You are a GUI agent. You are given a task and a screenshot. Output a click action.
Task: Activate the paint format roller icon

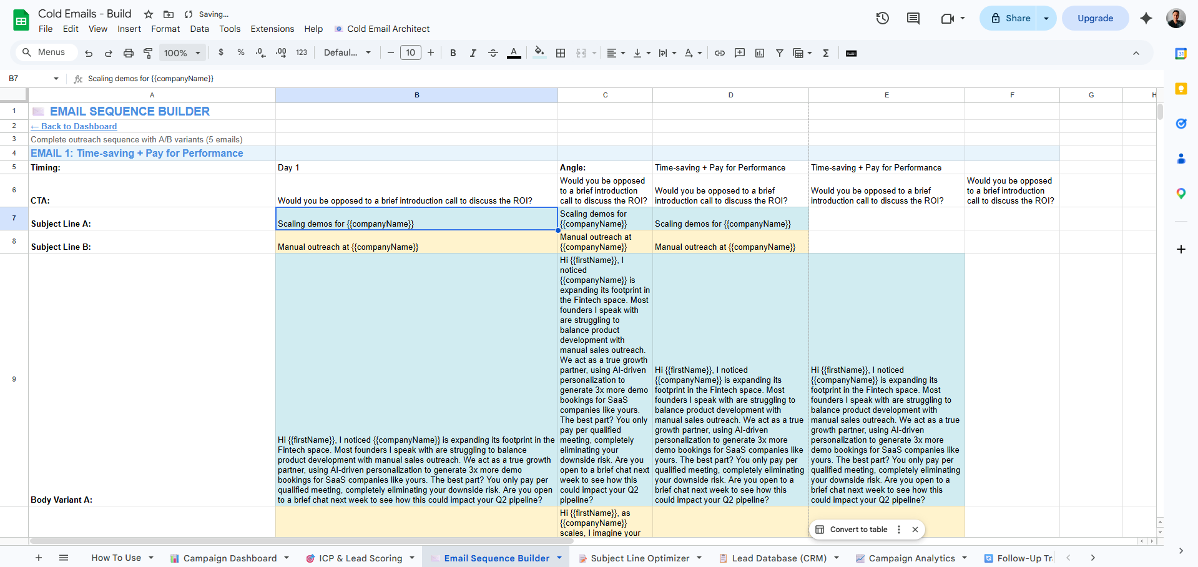point(148,53)
